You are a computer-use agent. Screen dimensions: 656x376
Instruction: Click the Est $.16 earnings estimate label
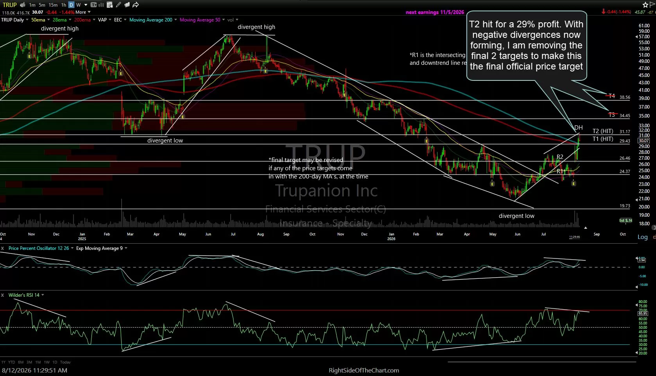(x=626, y=221)
